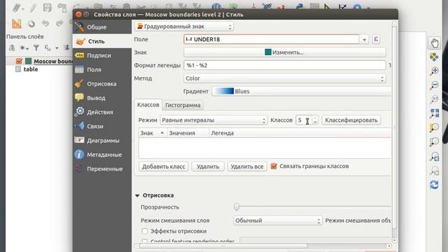The height and width of the screenshot is (252, 448).
Task: Click the Save Layer Edits toolbar icon
Action: click(48, 8)
